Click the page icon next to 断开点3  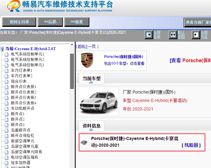(6, 125)
